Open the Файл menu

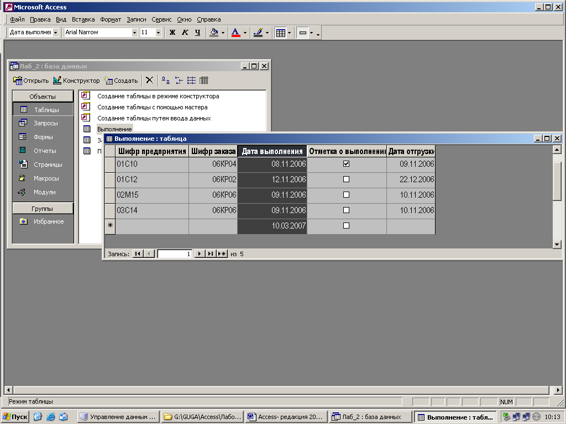[17, 19]
